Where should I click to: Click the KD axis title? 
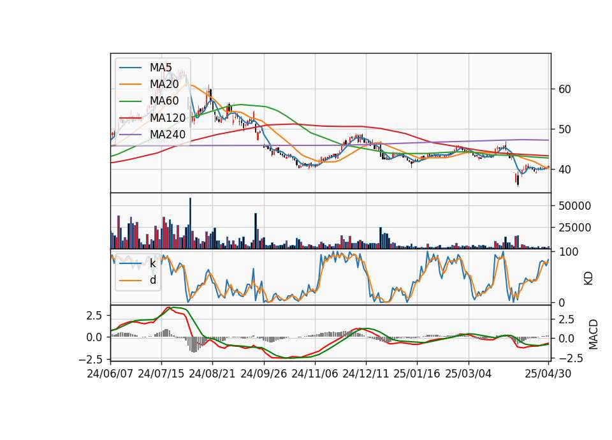[588, 279]
